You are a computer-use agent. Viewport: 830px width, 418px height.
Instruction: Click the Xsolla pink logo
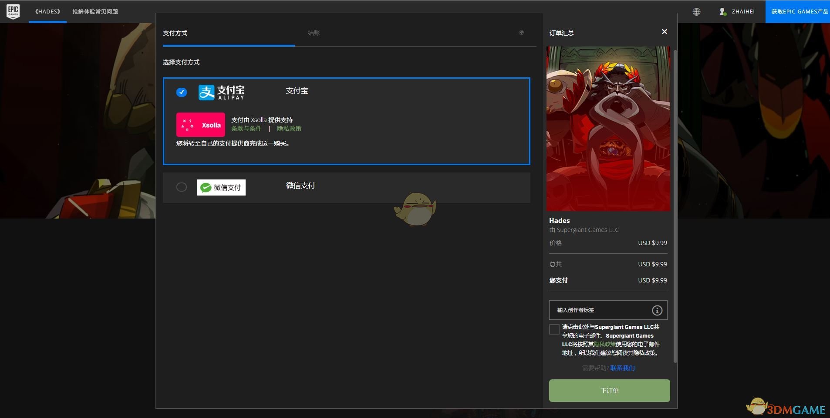201,125
